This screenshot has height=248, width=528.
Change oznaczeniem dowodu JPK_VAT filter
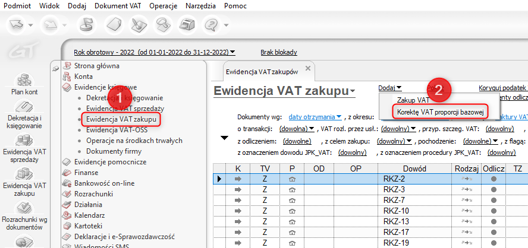[352, 152]
